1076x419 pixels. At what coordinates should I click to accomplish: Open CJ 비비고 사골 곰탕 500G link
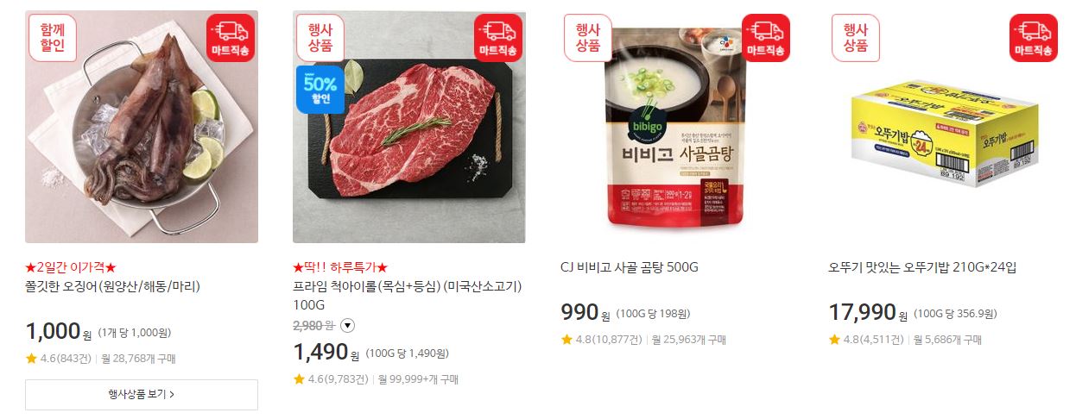tap(630, 267)
